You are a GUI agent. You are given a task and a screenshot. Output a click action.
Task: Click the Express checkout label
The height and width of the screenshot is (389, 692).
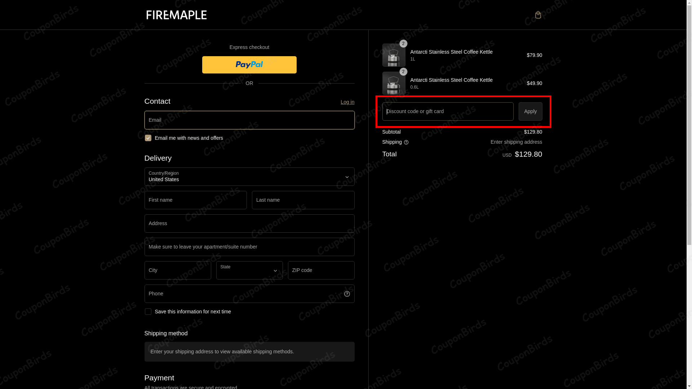tap(249, 47)
